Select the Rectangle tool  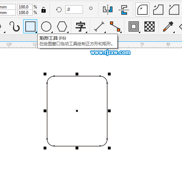click(30, 26)
